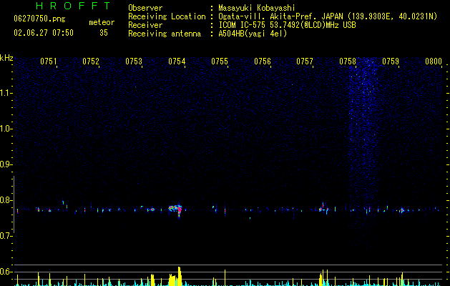
Task: Click the tallest yellow peak in power graph
Action: pos(180,276)
